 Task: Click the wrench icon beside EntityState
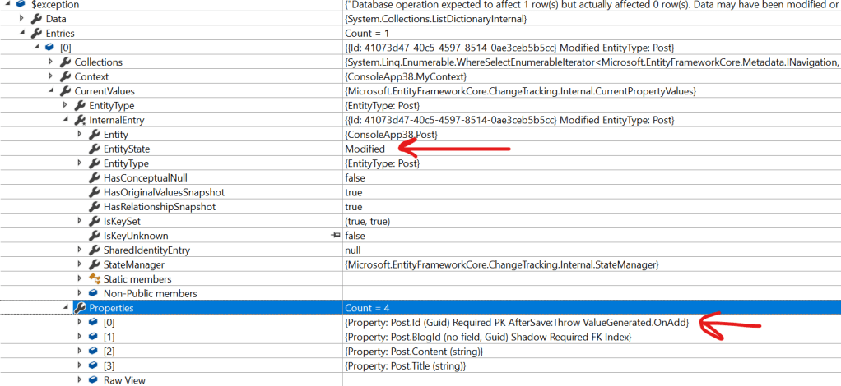click(x=95, y=149)
